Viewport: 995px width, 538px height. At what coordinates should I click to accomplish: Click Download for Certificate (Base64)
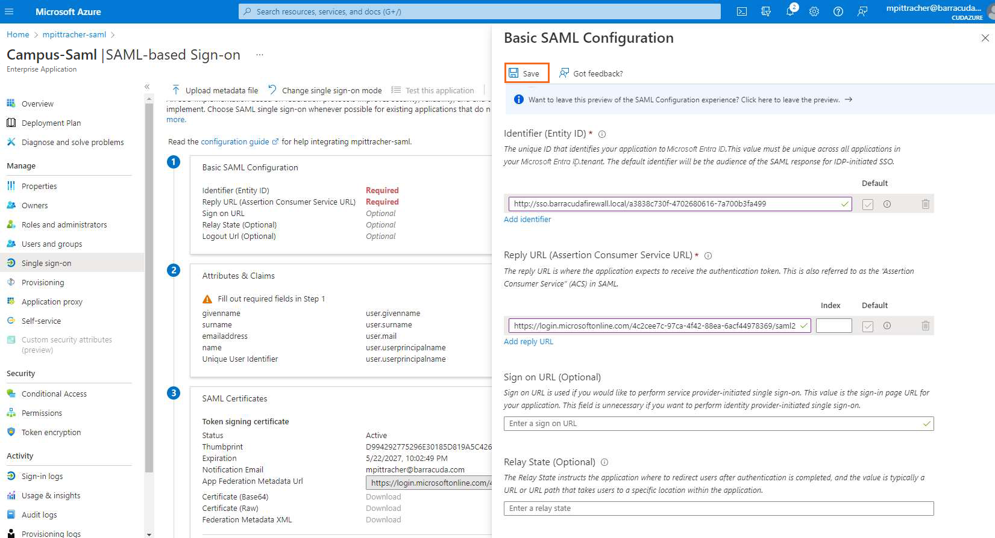tap(383, 496)
